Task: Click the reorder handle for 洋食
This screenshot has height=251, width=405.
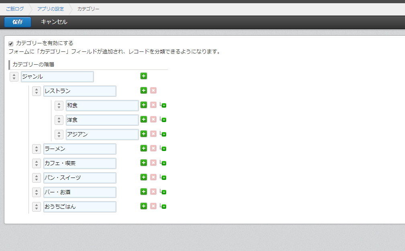Action: click(59, 120)
